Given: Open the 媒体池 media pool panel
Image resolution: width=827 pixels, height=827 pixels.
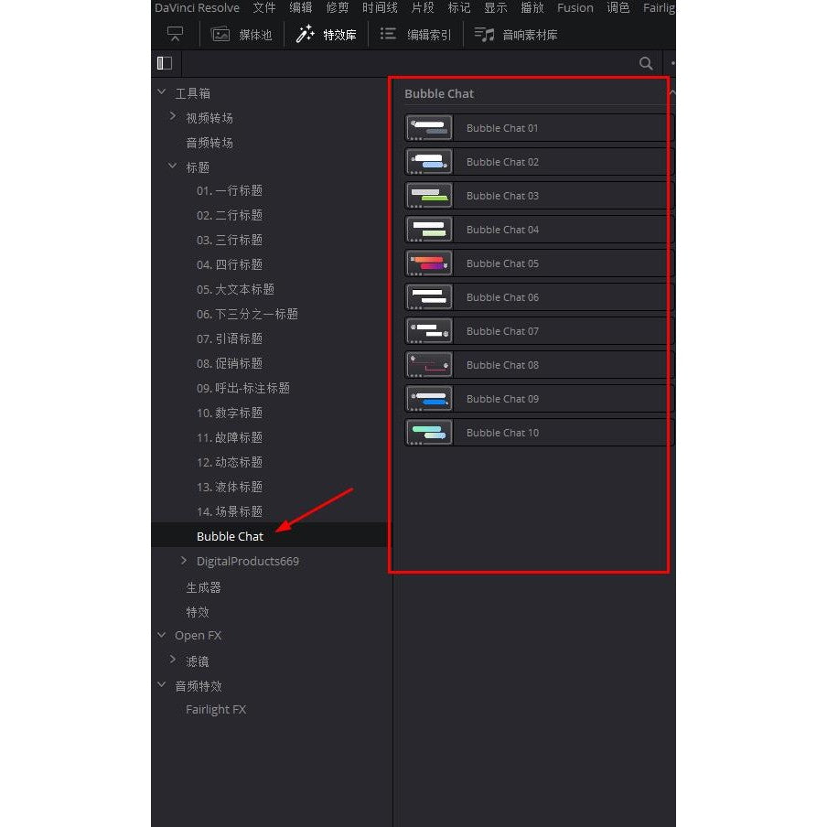Looking at the screenshot, I should click(x=242, y=35).
